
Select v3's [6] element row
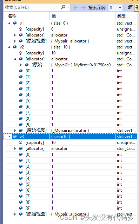72,190
